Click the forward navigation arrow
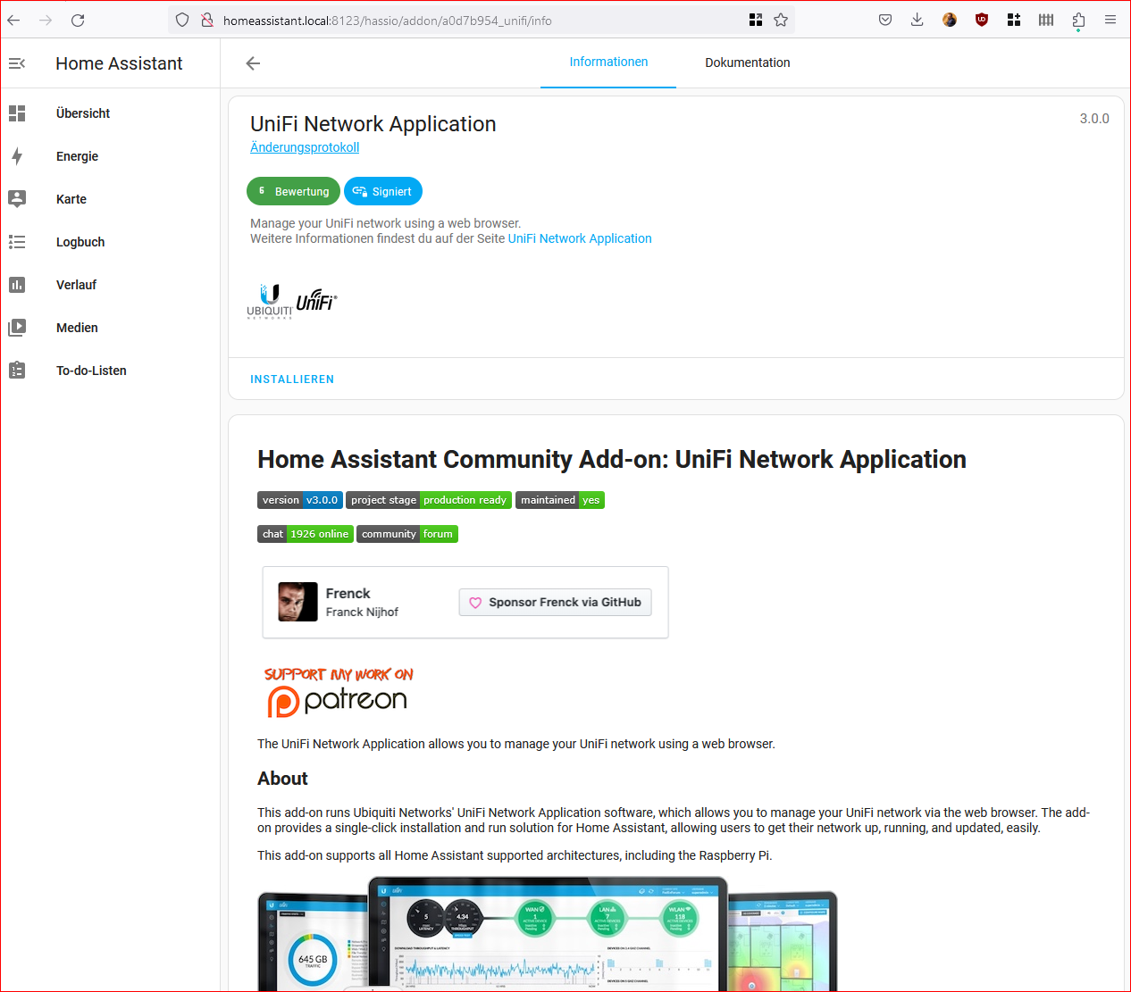1131x992 pixels. click(x=46, y=20)
